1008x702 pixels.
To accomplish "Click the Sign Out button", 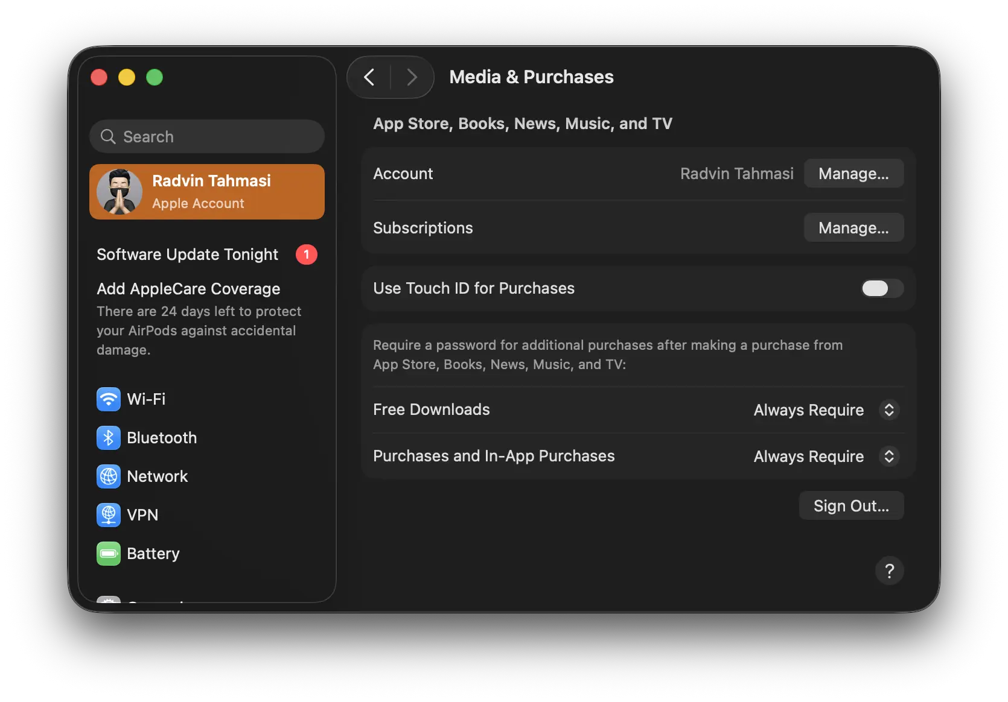I will pos(851,505).
